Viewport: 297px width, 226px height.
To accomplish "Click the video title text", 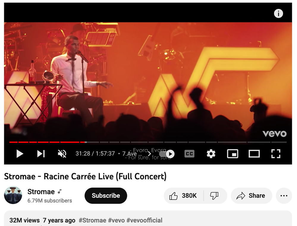I will [85, 176].
